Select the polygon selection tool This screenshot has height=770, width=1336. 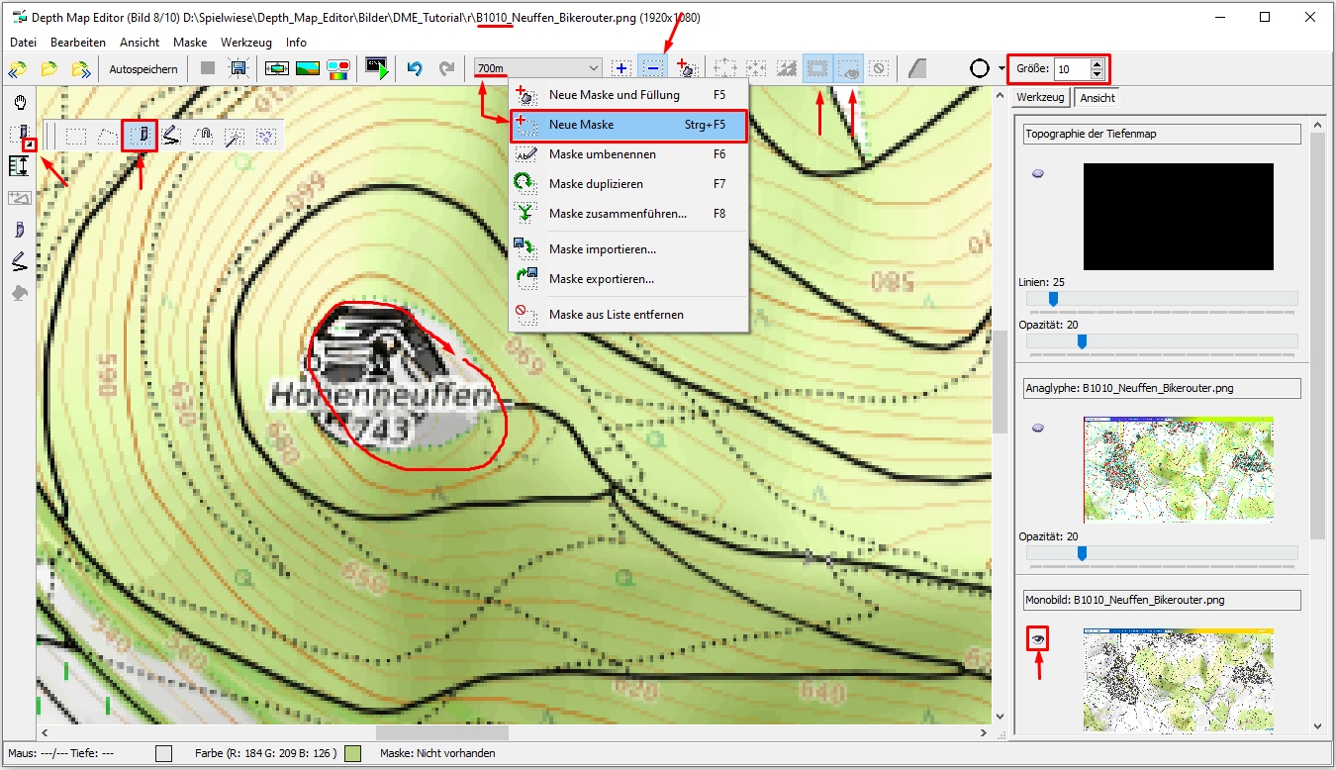(x=107, y=136)
